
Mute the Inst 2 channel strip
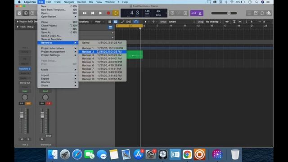(22, 139)
